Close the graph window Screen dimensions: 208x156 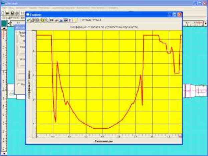pos(179,15)
